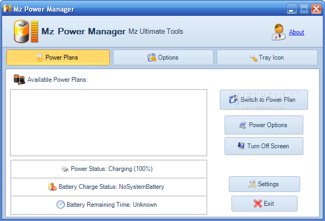The image size is (325, 221).
Task: Minimize the Mz Power Manager window
Action: click(292, 8)
